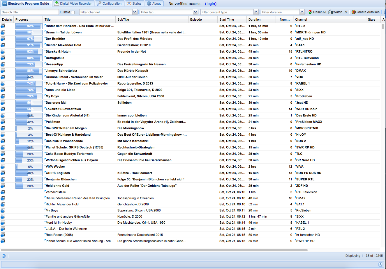Click Create AutoRec button
Viewport: 386px width, 269px height.
[x=366, y=12]
